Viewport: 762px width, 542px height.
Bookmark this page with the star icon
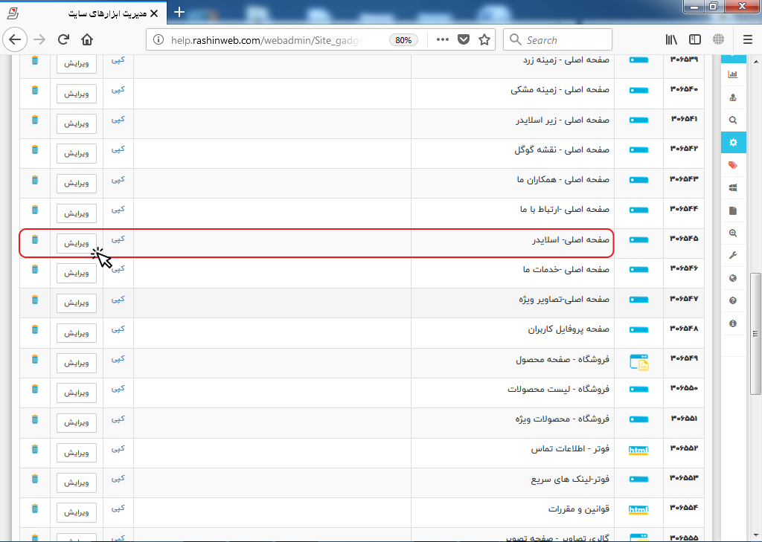coord(484,40)
